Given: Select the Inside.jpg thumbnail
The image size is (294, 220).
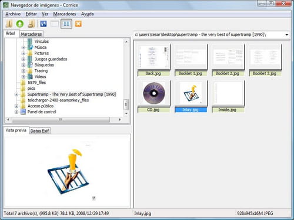Looking at the screenshot, I should pyautogui.click(x=228, y=93).
